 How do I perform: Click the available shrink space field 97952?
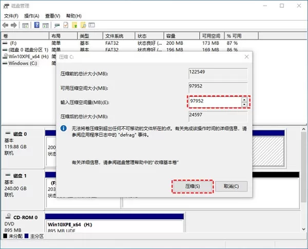(218, 88)
